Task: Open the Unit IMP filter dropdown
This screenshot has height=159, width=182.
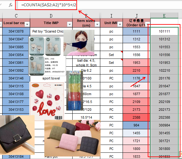Action: (120, 24)
